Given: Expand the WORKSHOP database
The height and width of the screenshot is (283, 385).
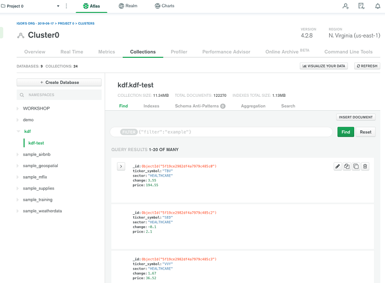Looking at the screenshot, I should tap(18, 109).
